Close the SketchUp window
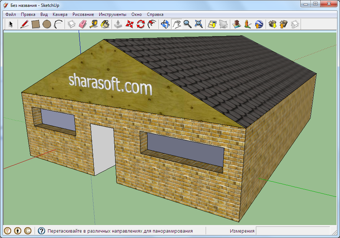The width and height of the screenshot is (340, 238). tap(329, 4)
